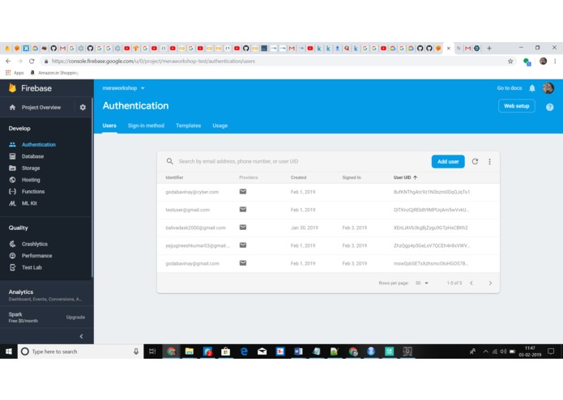Switch to the Users tab

pyautogui.click(x=109, y=126)
